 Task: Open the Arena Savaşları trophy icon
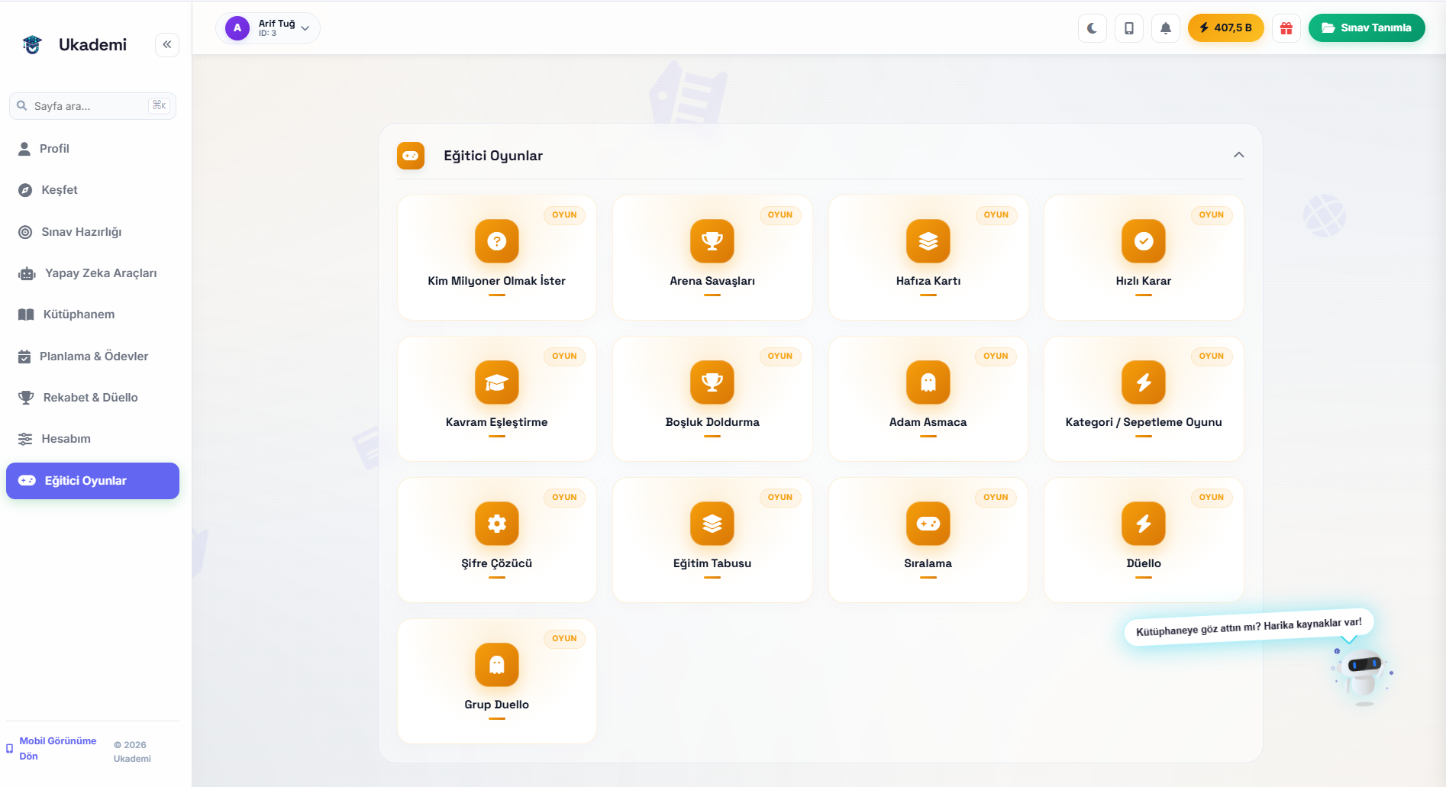click(712, 241)
